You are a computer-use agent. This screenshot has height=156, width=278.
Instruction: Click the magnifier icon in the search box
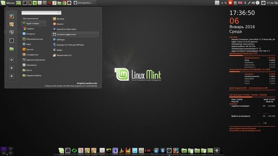[59, 13]
